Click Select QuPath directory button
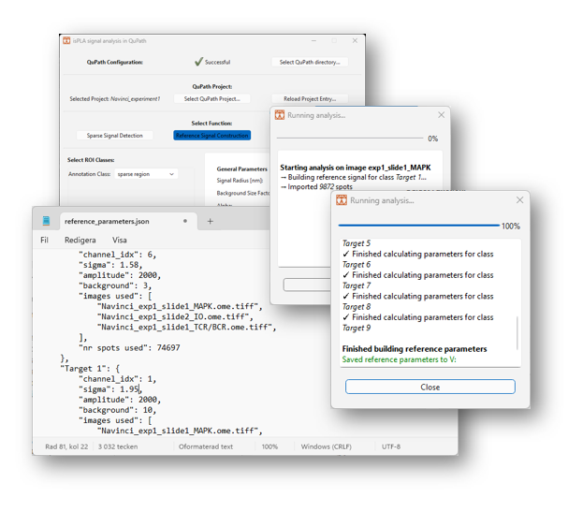568x512 pixels. pos(309,62)
